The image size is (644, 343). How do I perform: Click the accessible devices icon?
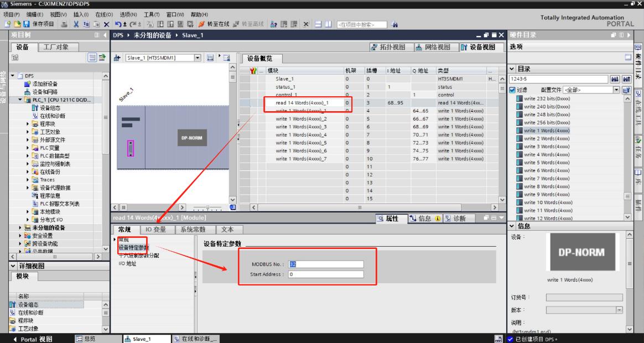(x=273, y=24)
